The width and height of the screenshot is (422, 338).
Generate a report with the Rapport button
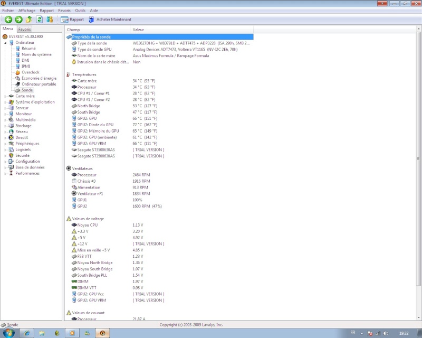[72, 20]
